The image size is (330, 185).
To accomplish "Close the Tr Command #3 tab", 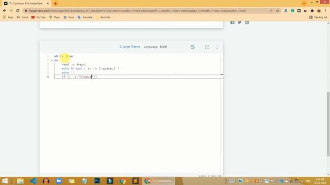I will click(48, 4).
